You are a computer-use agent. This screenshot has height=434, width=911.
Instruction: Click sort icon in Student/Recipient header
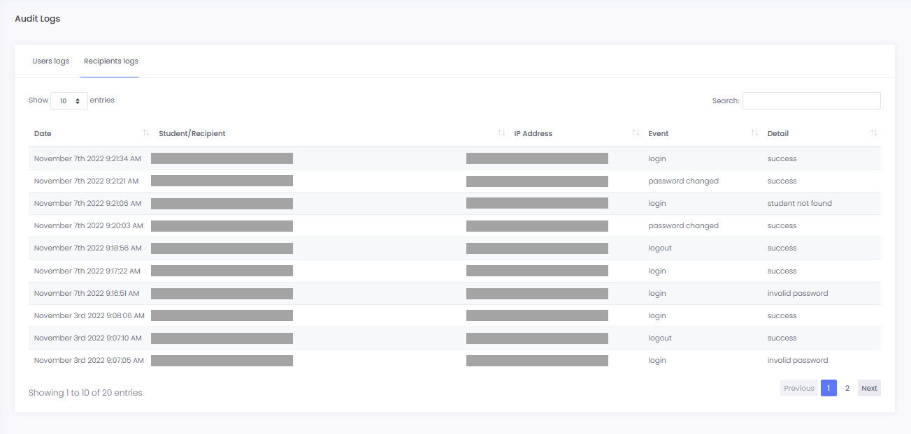tap(501, 133)
